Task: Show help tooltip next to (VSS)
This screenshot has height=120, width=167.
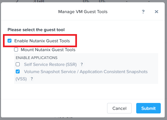Action: [32, 79]
